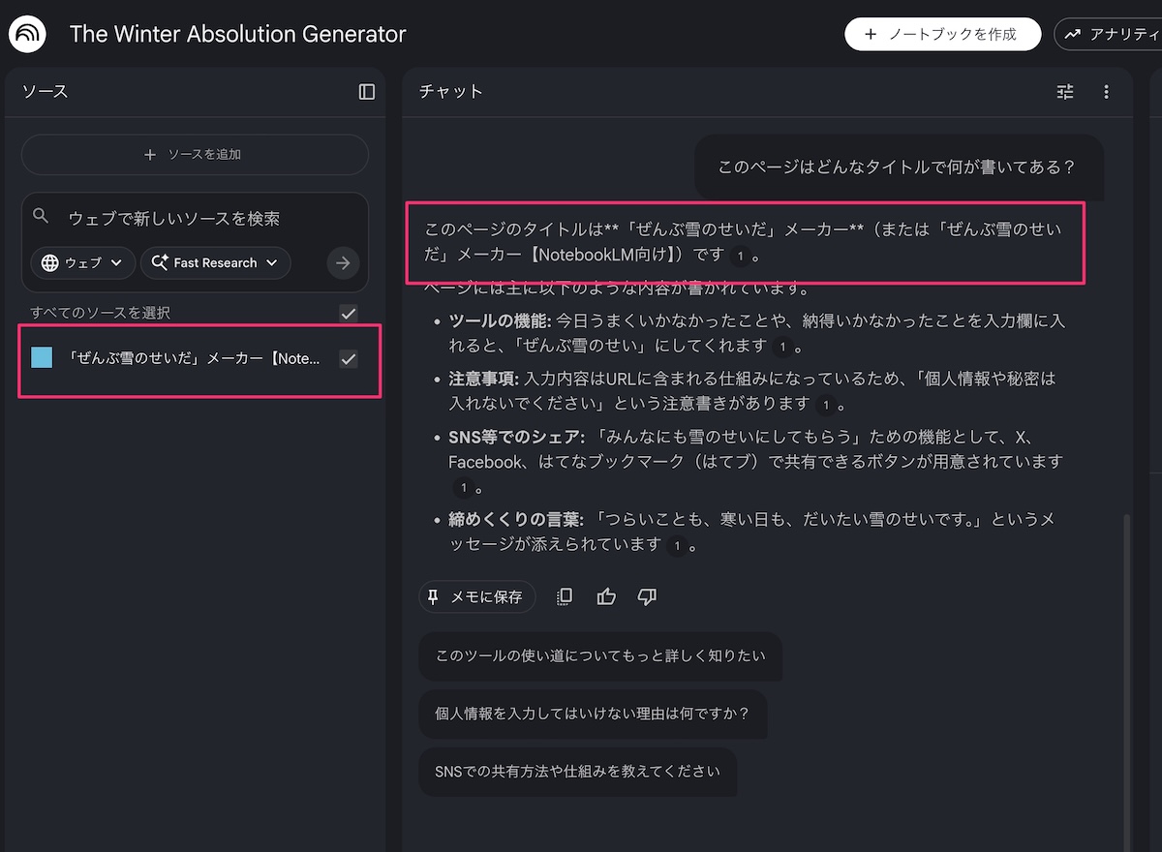Click the 'ノートブックを作成' button
Image resolution: width=1162 pixels, height=852 pixels.
[x=942, y=34]
